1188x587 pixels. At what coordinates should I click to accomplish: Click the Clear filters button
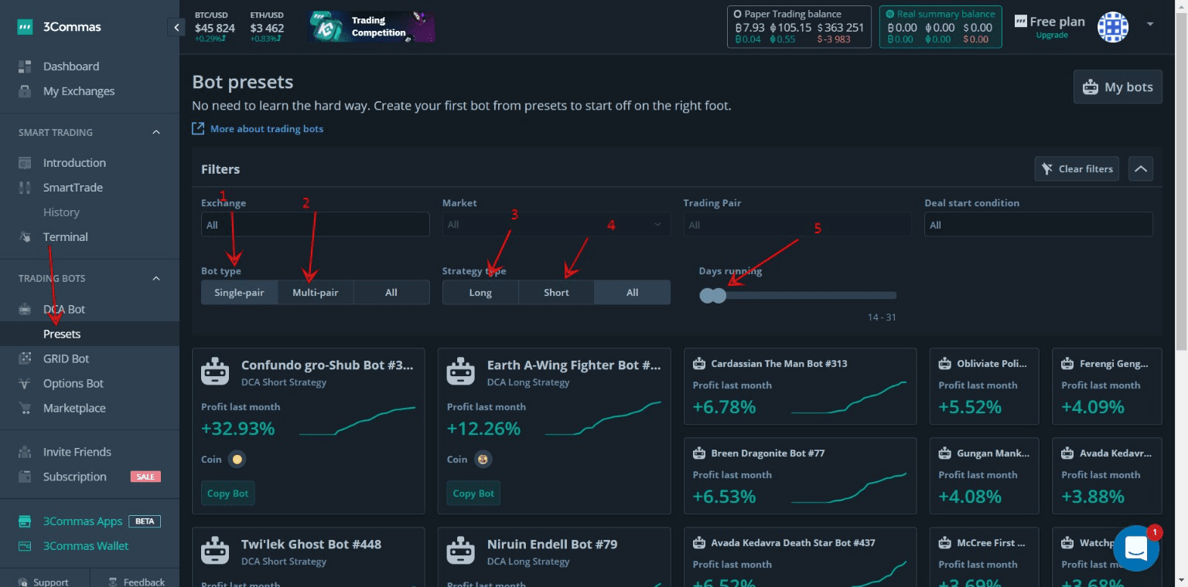click(x=1076, y=168)
